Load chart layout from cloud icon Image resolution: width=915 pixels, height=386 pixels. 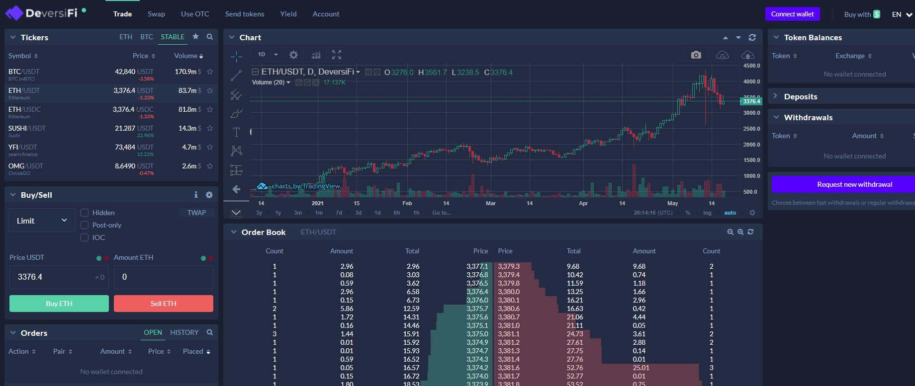tap(722, 55)
